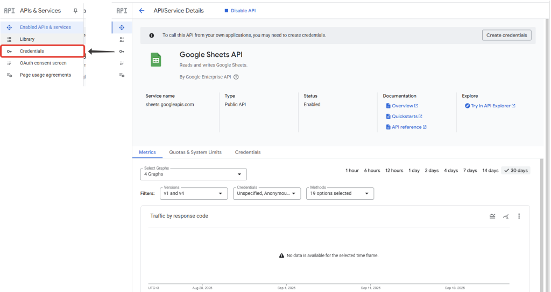This screenshot has height=292, width=551.
Task: Expand the Versions filter dropdown
Action: [194, 193]
